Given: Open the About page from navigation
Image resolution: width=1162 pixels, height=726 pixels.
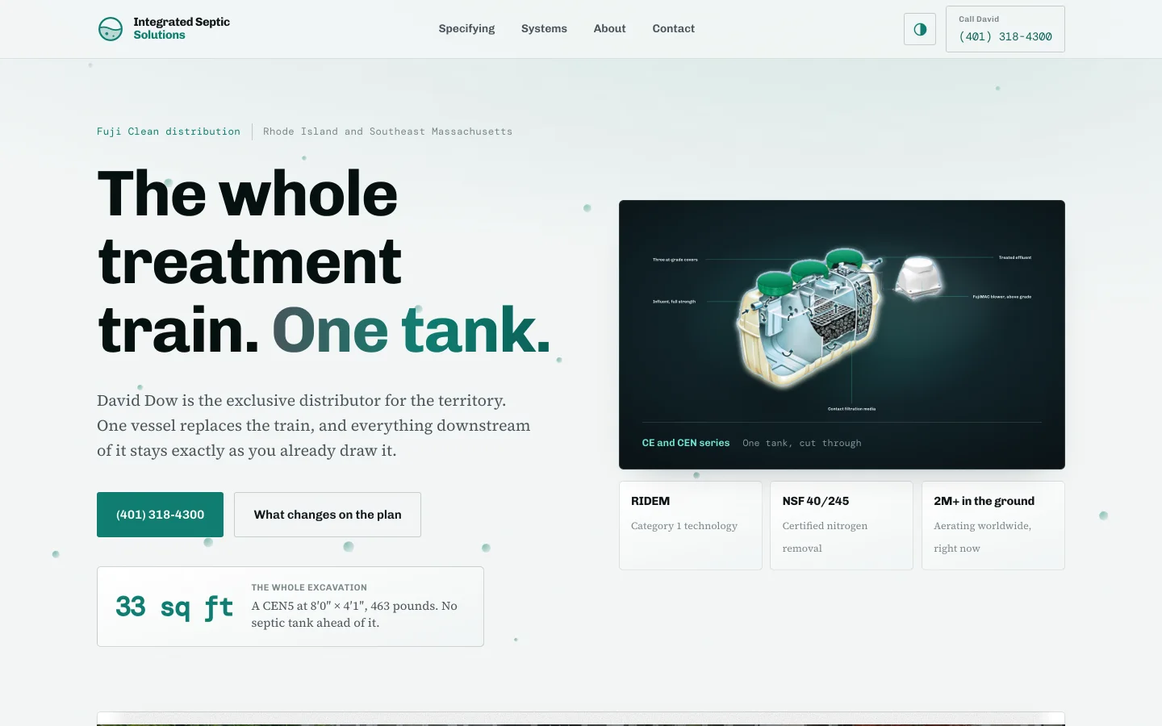Looking at the screenshot, I should tap(609, 29).
